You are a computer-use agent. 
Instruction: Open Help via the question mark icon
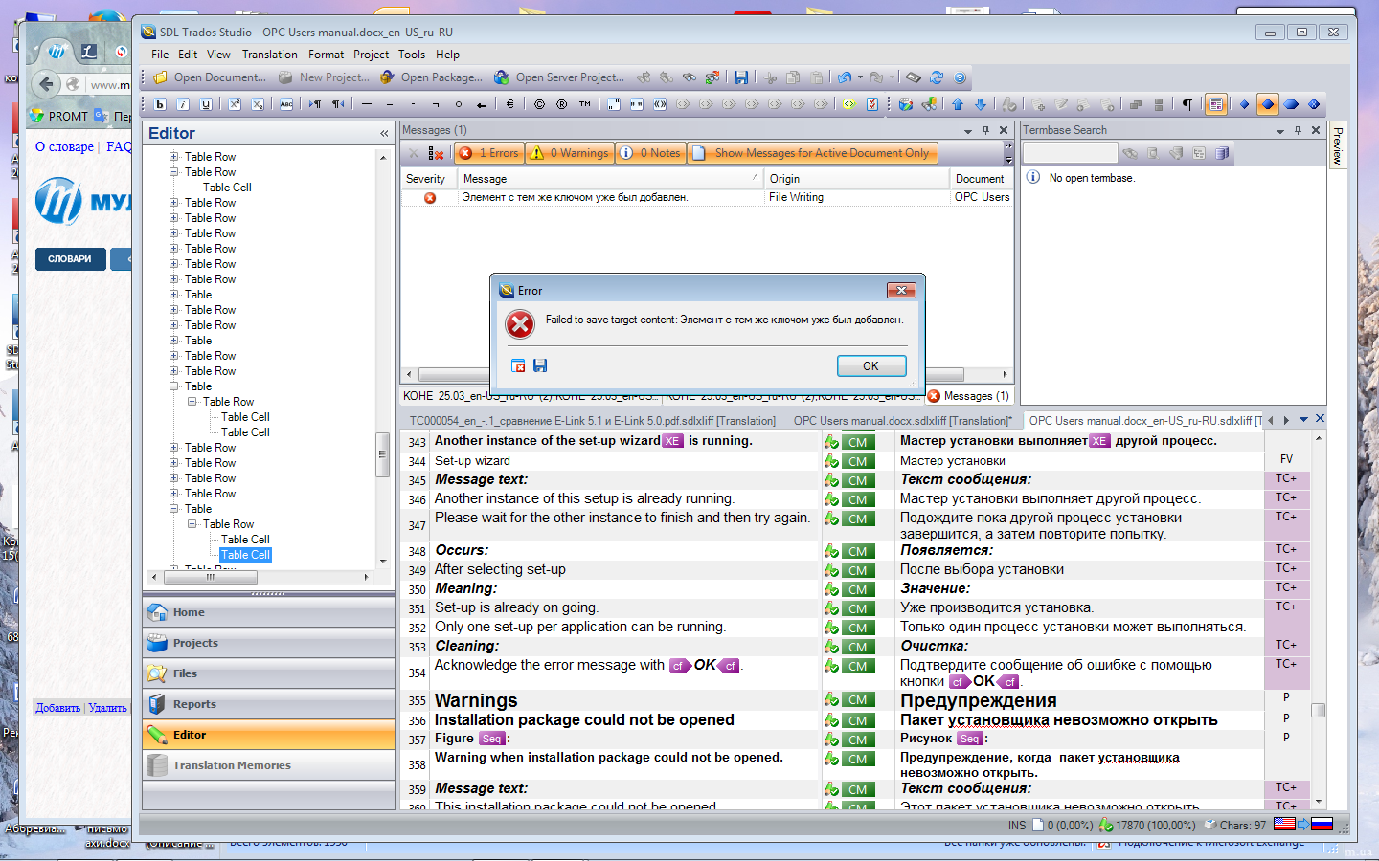960,77
